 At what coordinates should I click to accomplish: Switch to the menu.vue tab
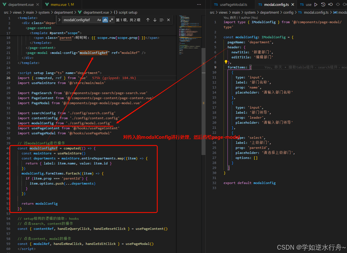[62, 4]
